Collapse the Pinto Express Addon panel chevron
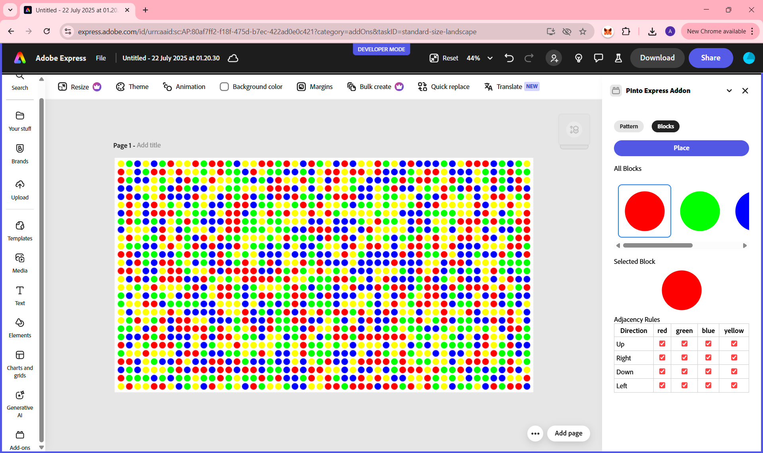The height and width of the screenshot is (453, 763). click(729, 91)
